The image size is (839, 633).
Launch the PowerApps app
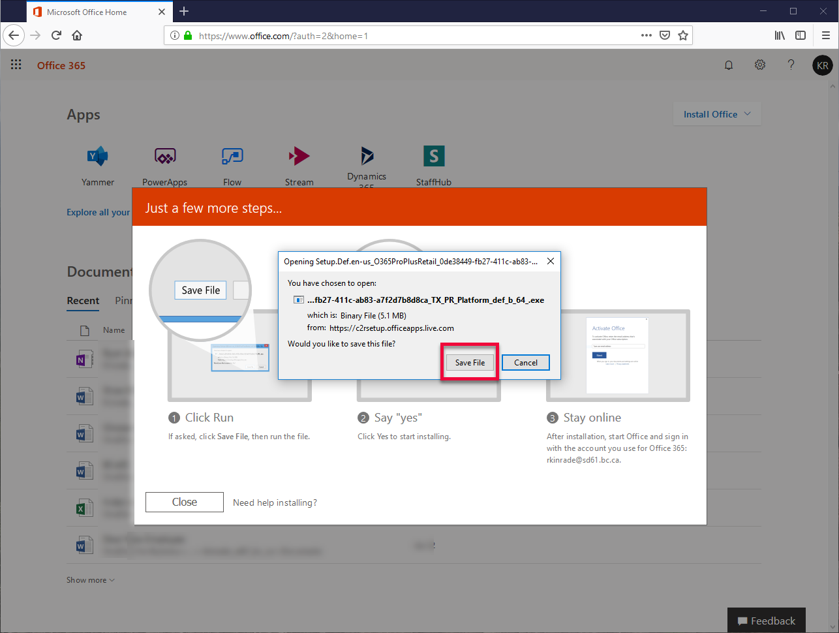click(x=165, y=166)
